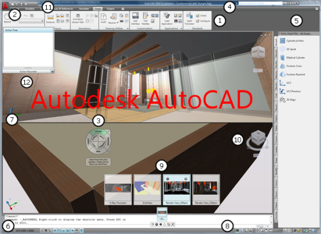The width and height of the screenshot is (321, 234).
Task: Switch to the Annotate ribbon tab
Action: click(x=84, y=9)
